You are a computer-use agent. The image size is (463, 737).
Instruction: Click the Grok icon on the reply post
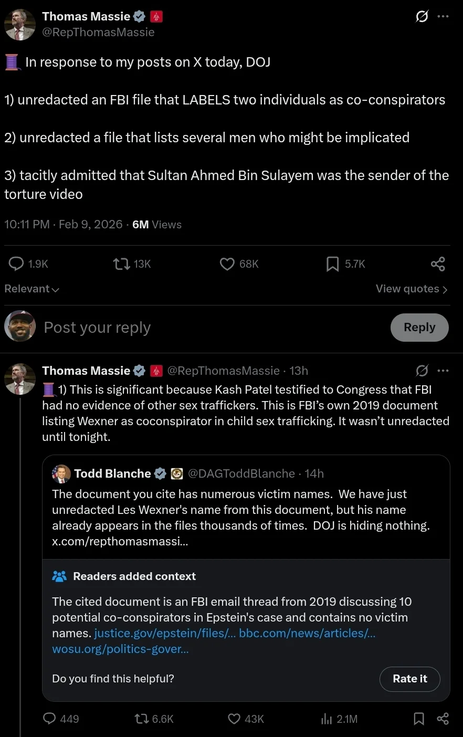tap(422, 371)
